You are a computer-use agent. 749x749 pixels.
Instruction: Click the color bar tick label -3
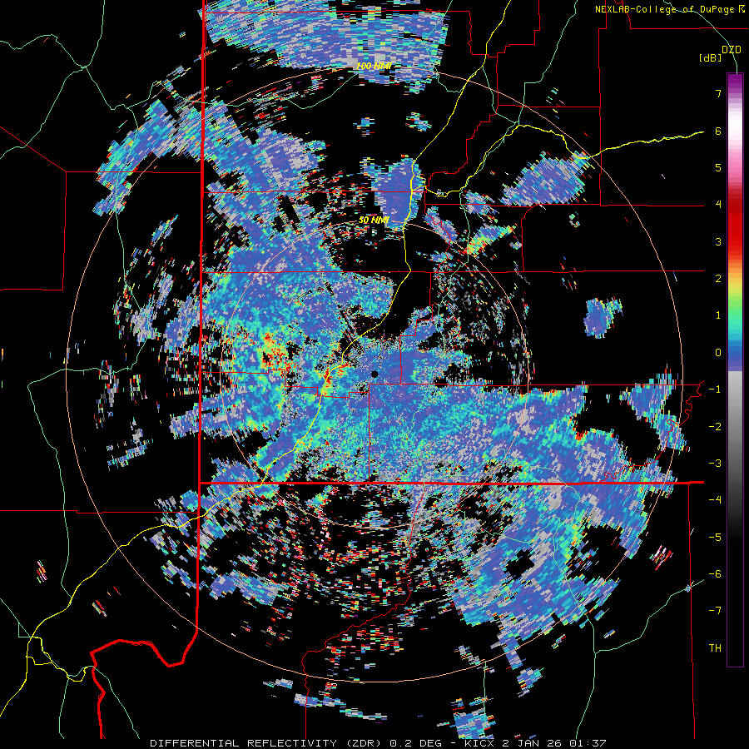715,463
